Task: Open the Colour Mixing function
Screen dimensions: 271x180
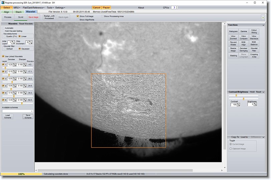Action: (x=254, y=31)
